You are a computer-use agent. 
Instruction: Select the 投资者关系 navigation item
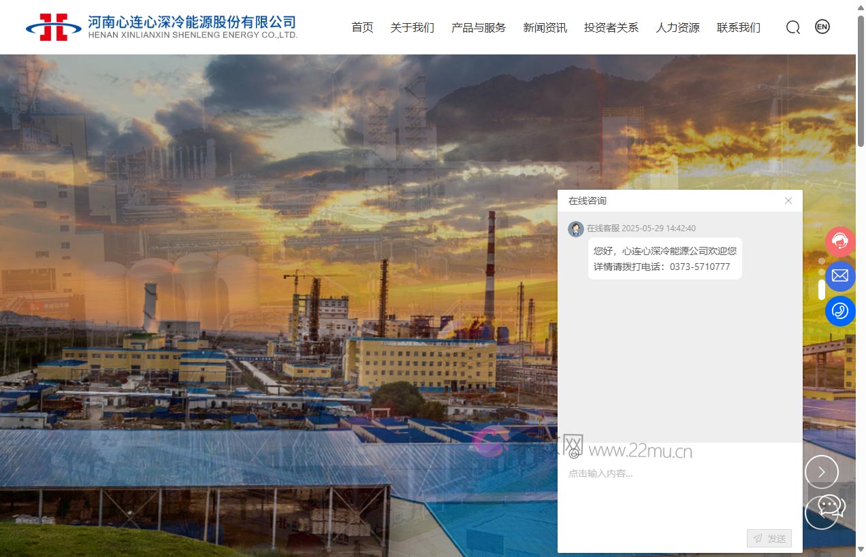pos(611,27)
